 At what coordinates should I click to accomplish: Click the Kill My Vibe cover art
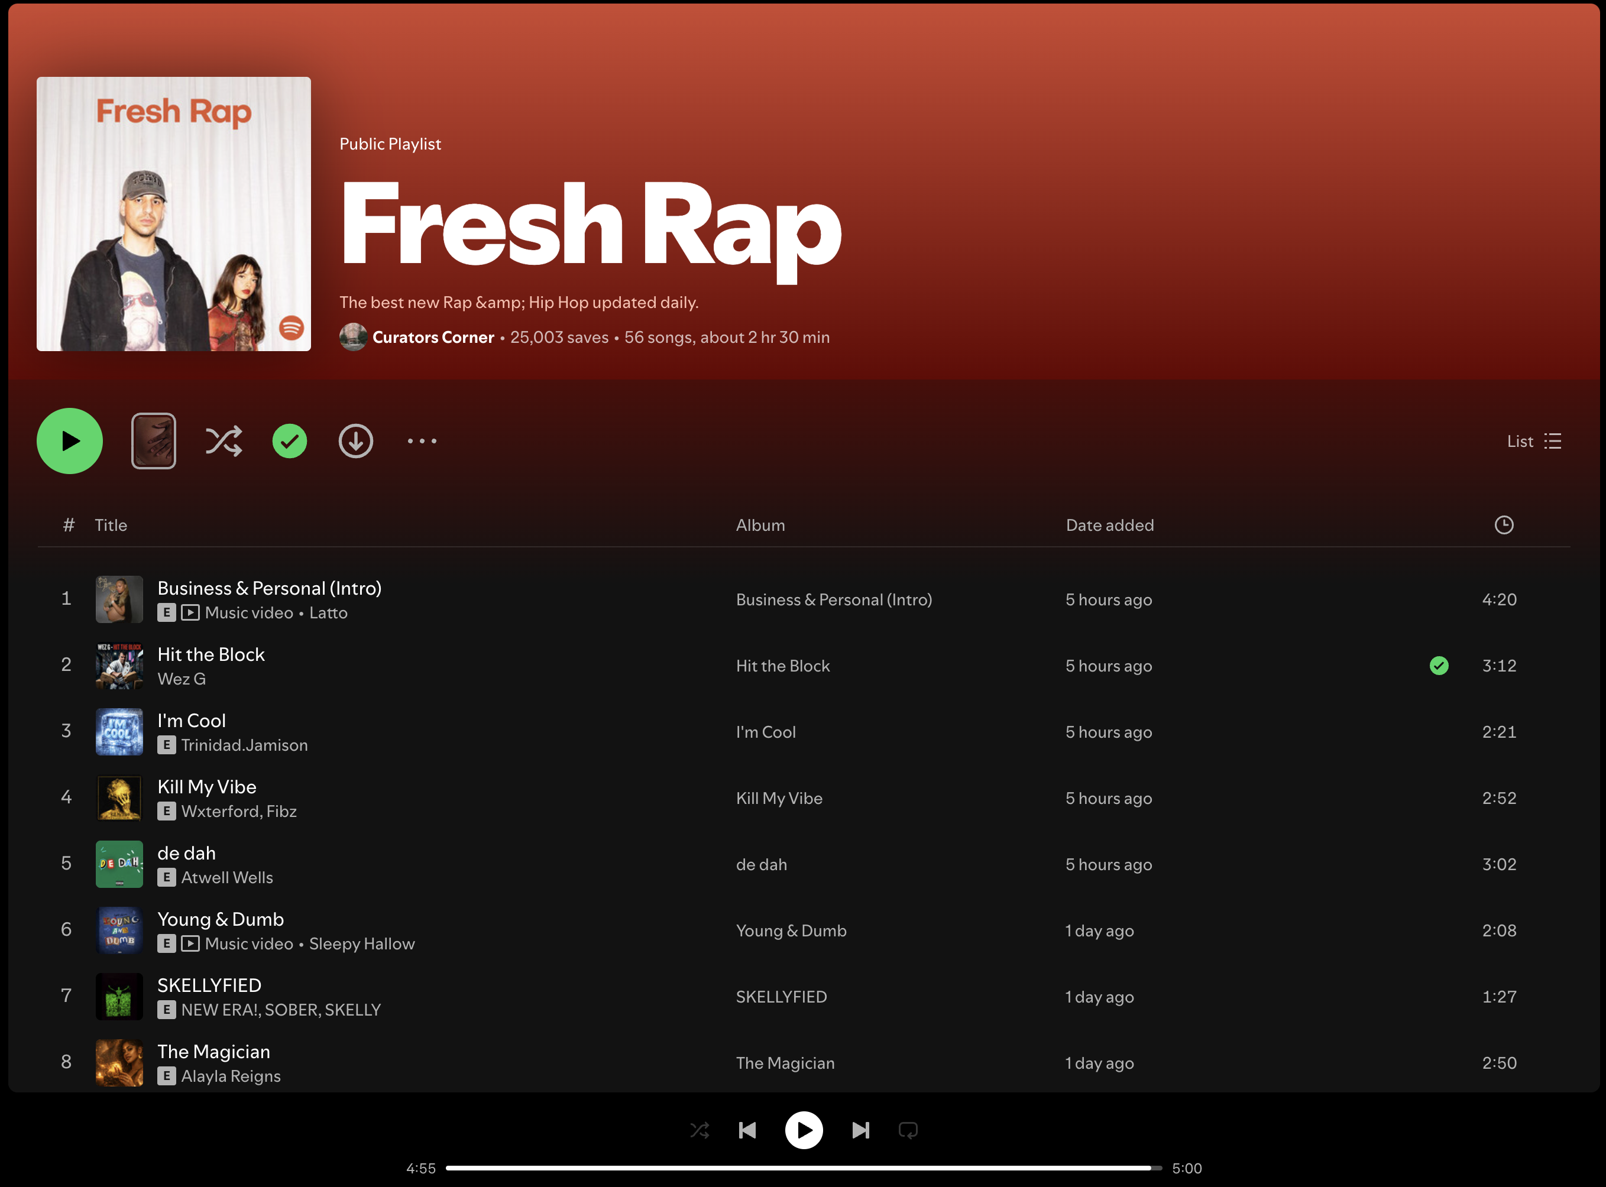pyautogui.click(x=119, y=798)
